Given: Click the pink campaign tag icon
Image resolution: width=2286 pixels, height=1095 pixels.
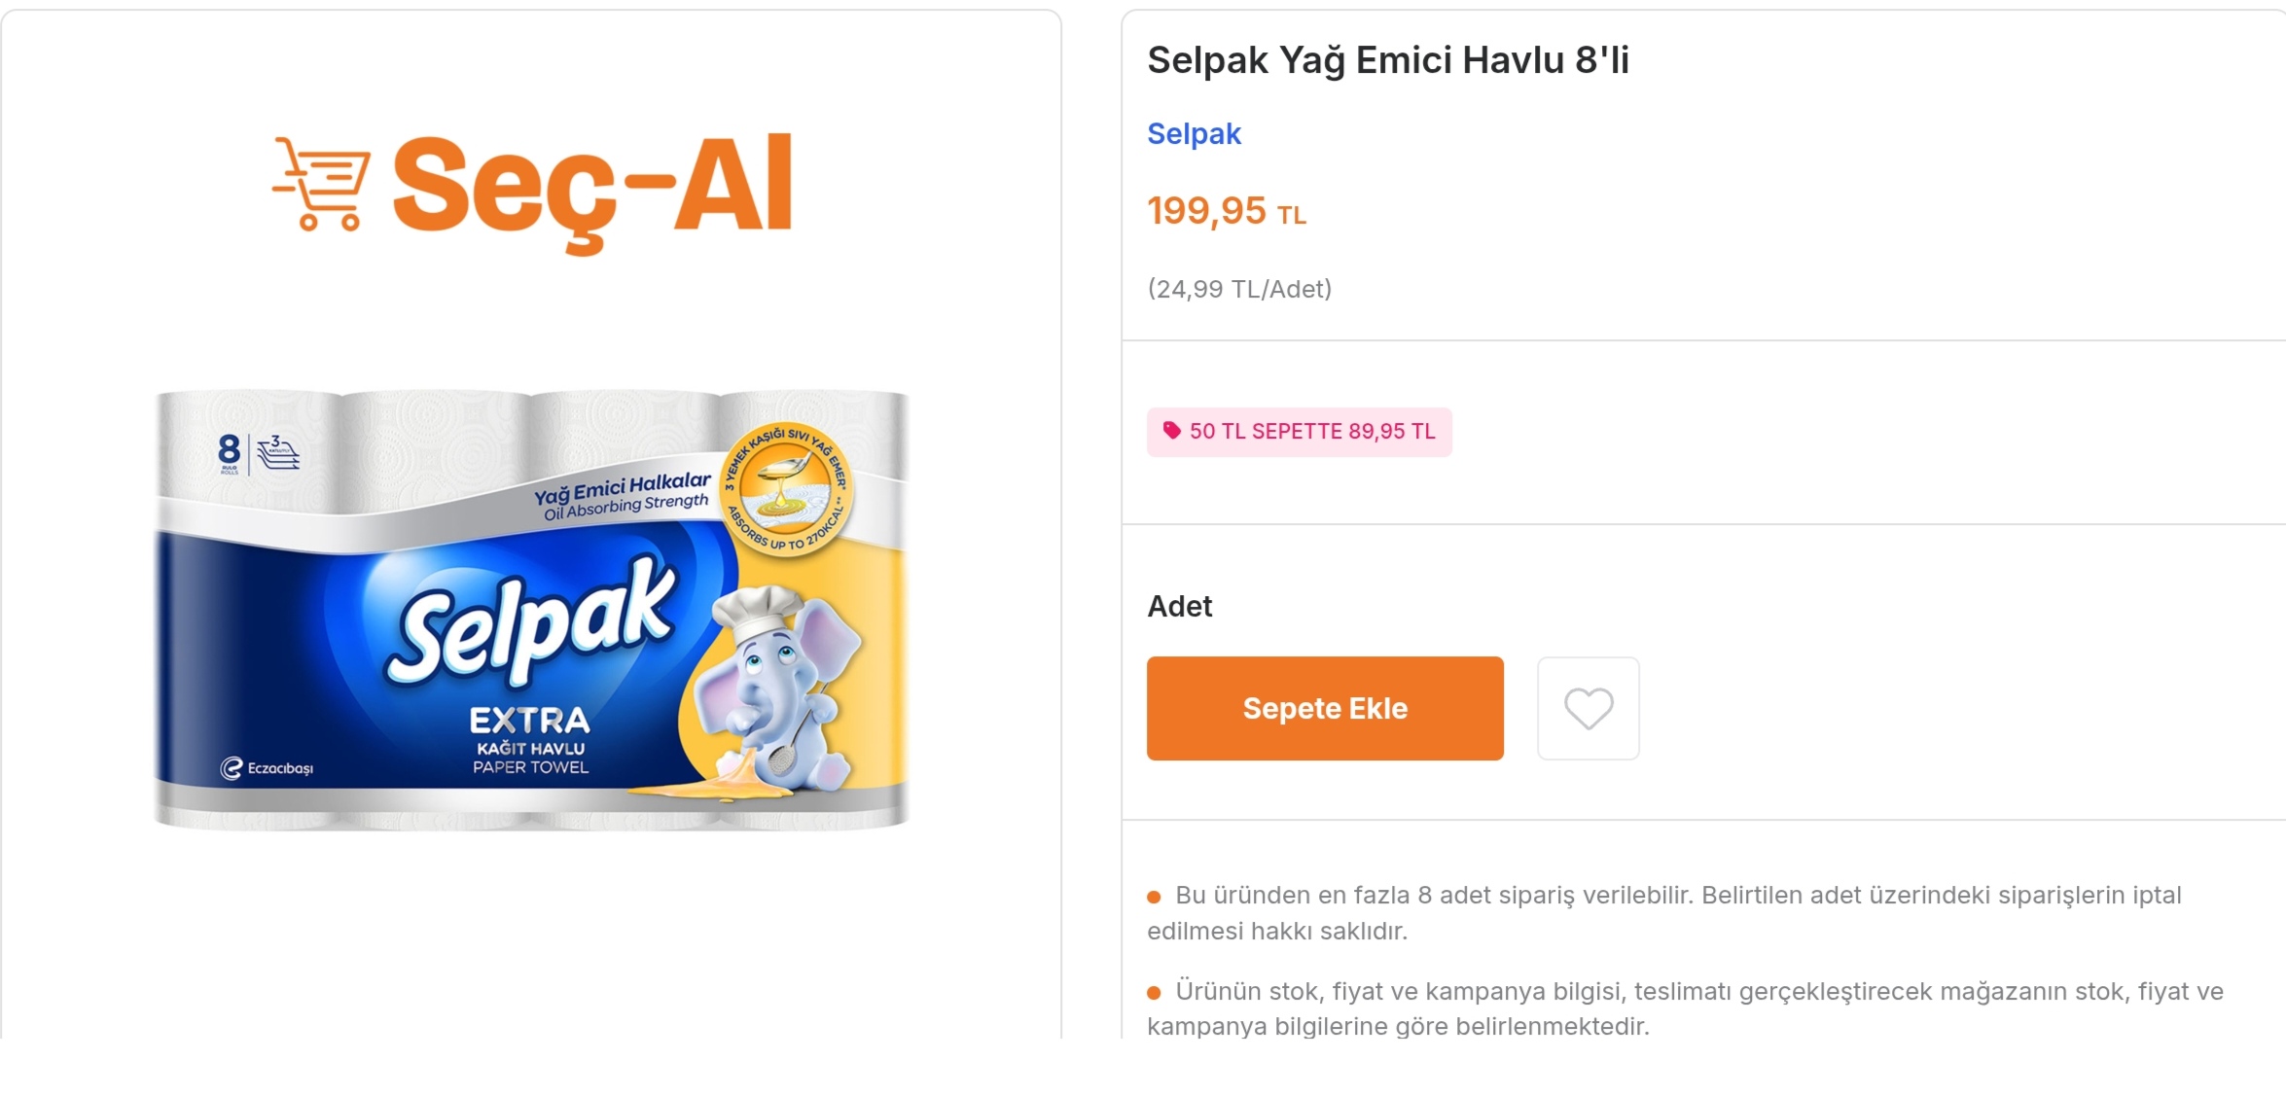Looking at the screenshot, I should click(x=1171, y=431).
